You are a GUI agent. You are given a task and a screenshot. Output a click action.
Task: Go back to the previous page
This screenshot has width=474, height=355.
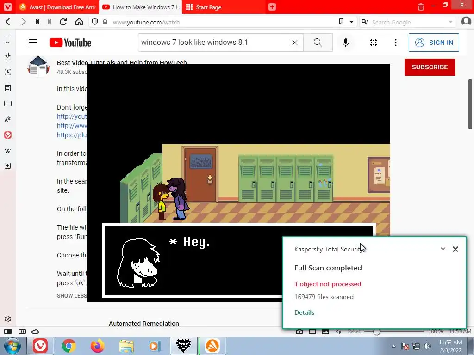pyautogui.click(x=8, y=22)
